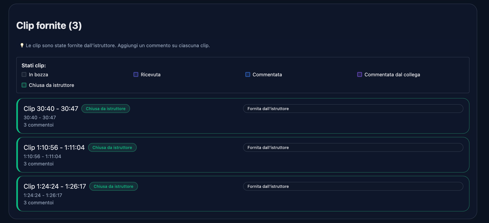
Task: Click the lightbulb hint icon
Action: 22,45
